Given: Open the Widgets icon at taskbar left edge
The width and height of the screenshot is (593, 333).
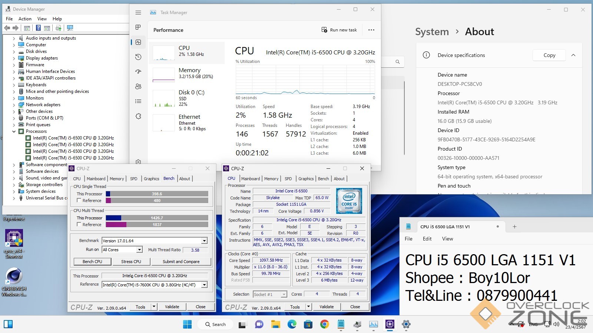Looking at the screenshot, I should tap(8, 324).
